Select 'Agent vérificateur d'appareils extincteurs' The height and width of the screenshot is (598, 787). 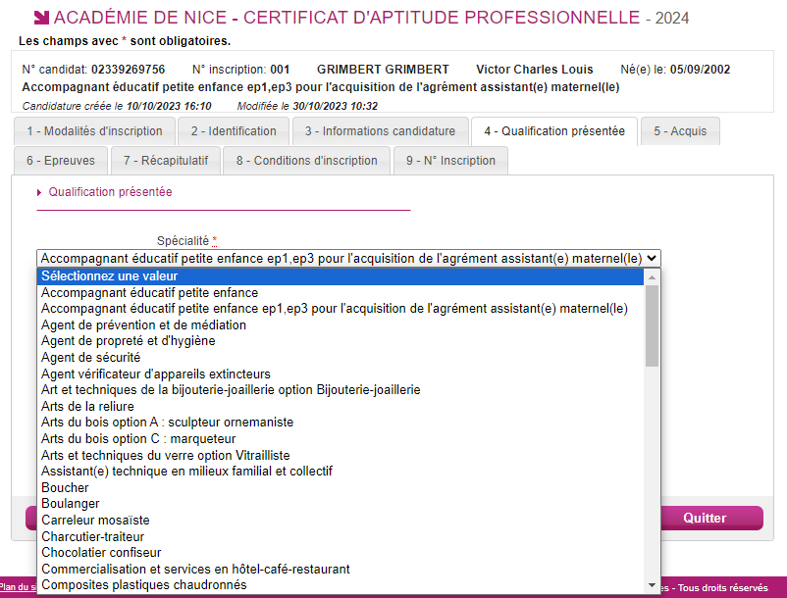(x=341, y=374)
